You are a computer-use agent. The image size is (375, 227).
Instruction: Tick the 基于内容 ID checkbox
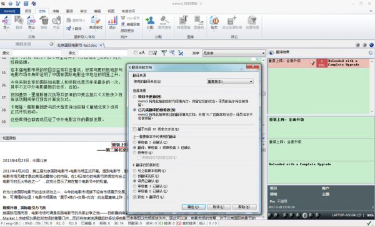pos(134,129)
